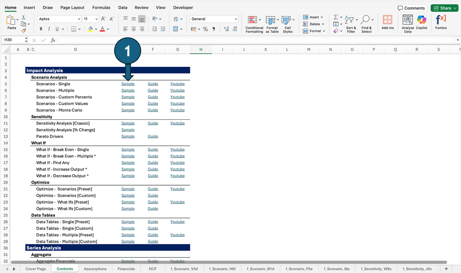The width and height of the screenshot is (461, 273).
Task: Expand the formula bar with the chevron
Action: coord(458,40)
